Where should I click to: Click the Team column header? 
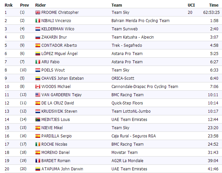click(116, 5)
